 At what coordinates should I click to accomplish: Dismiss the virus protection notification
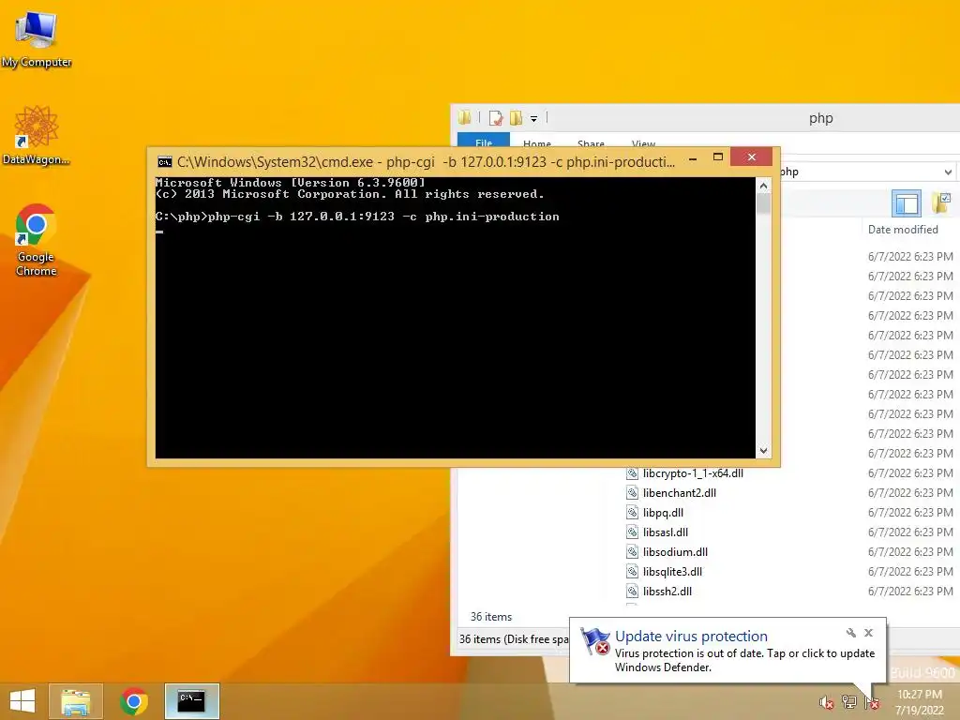click(x=869, y=633)
